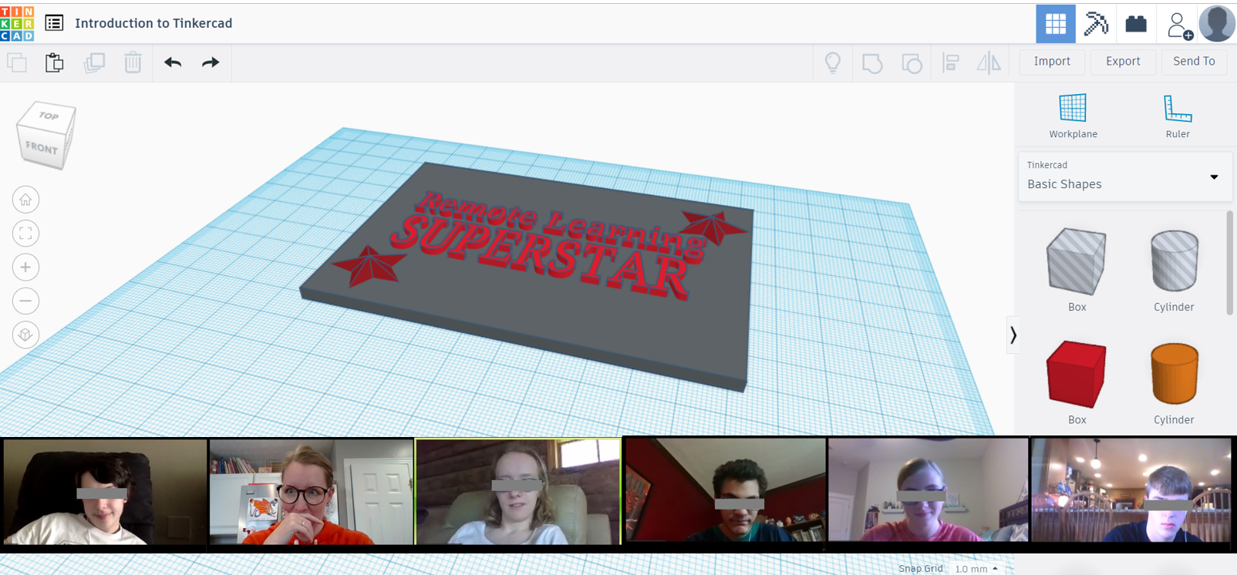Click the Send To button
The width and height of the screenshot is (1237, 575).
pos(1194,62)
